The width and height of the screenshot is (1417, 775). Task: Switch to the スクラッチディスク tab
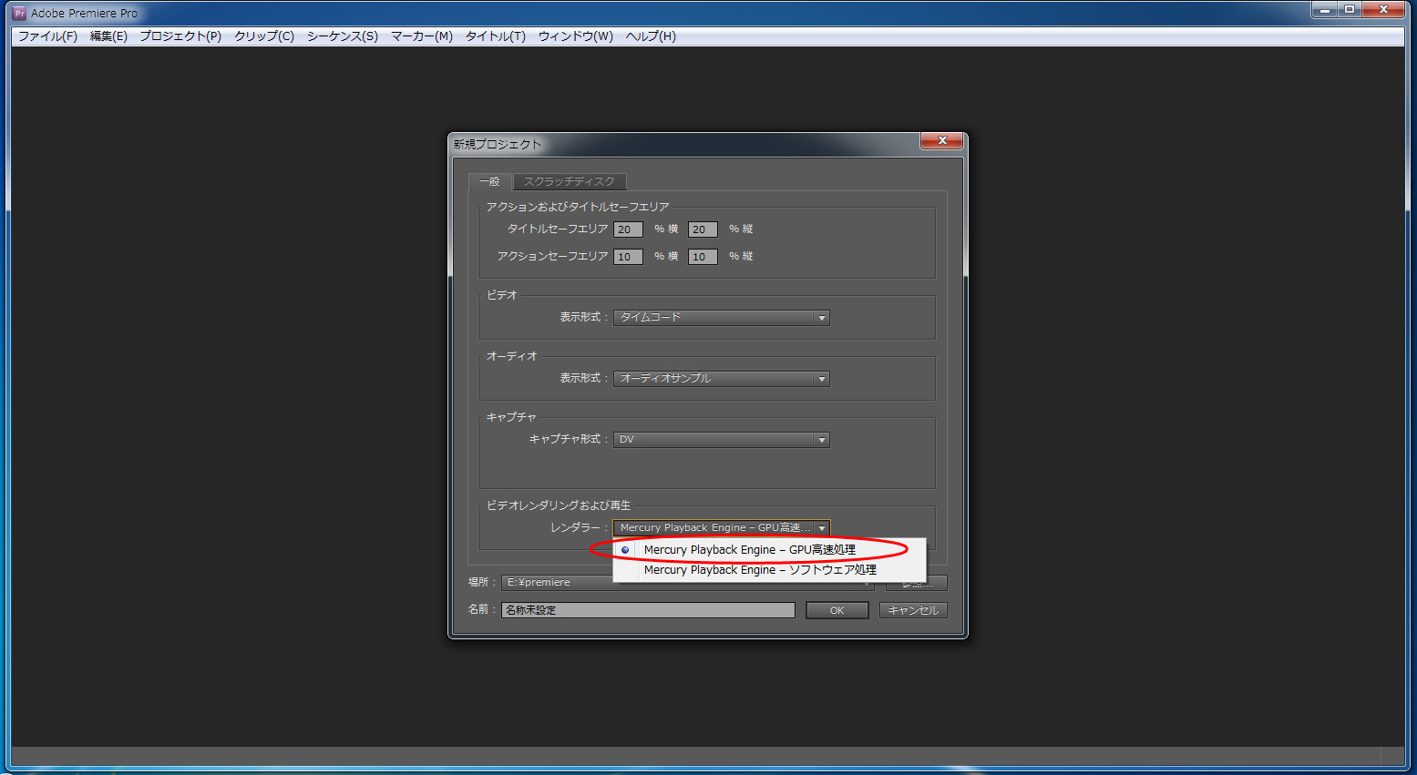570,181
